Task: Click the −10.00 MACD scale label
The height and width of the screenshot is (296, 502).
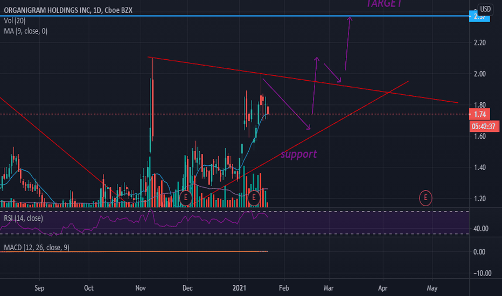Action: click(483, 273)
